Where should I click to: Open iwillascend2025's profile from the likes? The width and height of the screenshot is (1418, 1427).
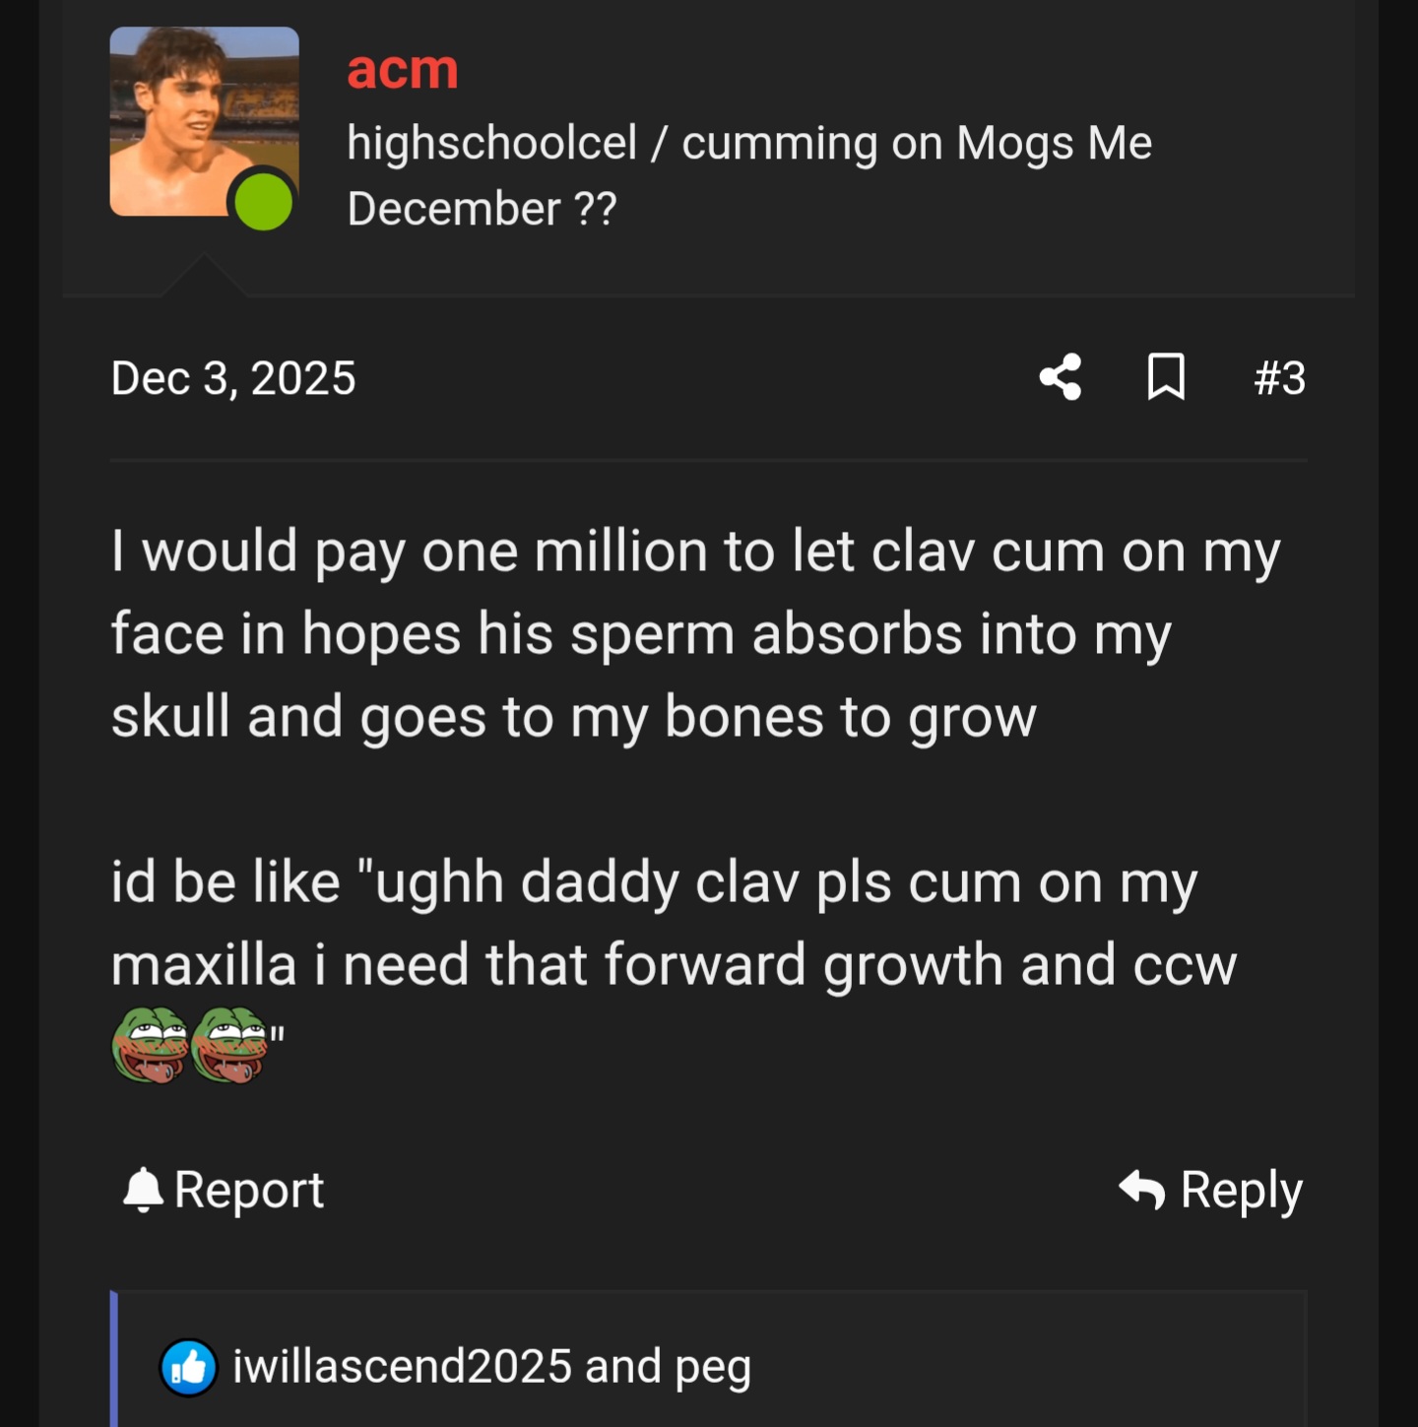pyautogui.click(x=402, y=1367)
